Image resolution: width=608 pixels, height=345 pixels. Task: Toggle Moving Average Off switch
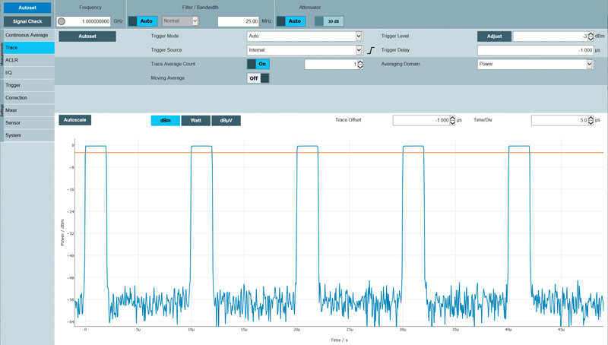pos(258,78)
